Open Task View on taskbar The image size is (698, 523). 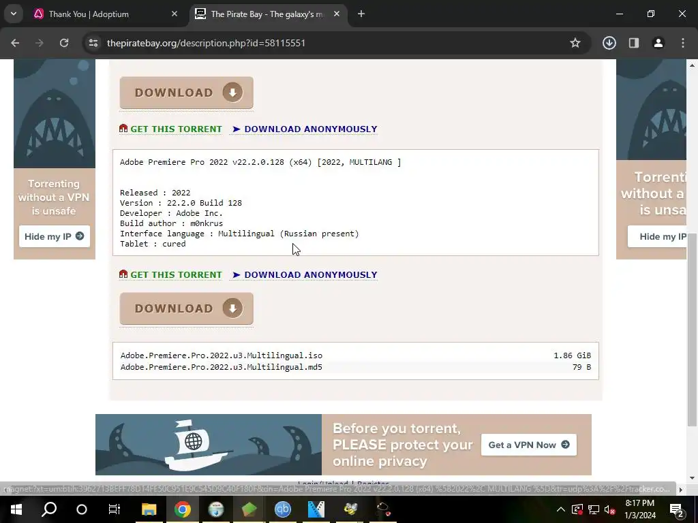click(115, 509)
